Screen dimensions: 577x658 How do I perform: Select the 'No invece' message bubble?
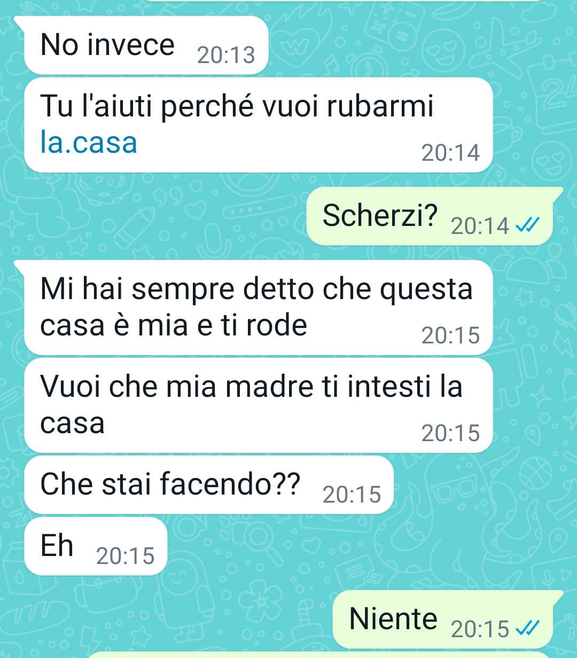coord(146,45)
